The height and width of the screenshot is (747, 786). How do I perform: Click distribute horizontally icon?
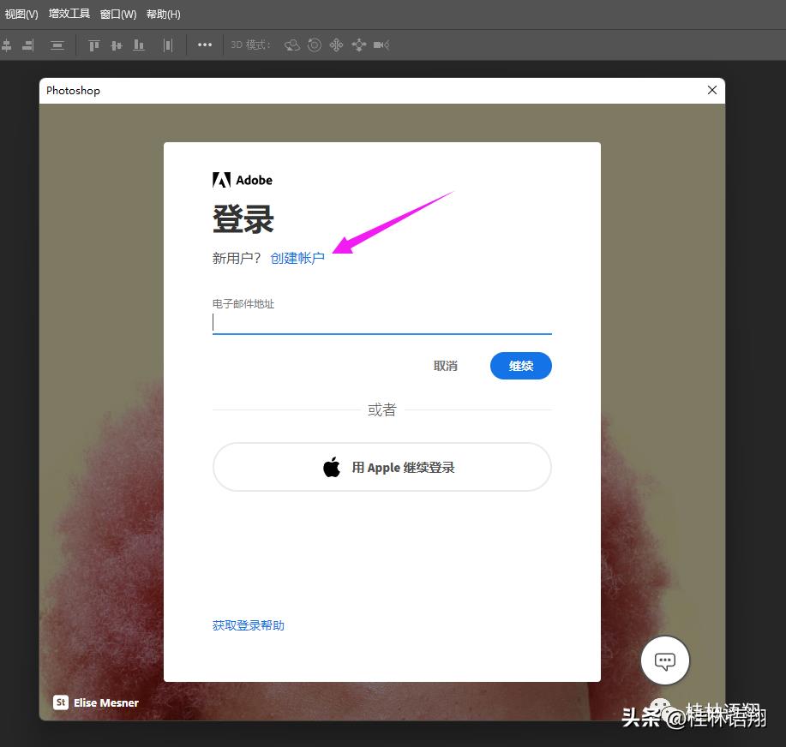pos(168,45)
